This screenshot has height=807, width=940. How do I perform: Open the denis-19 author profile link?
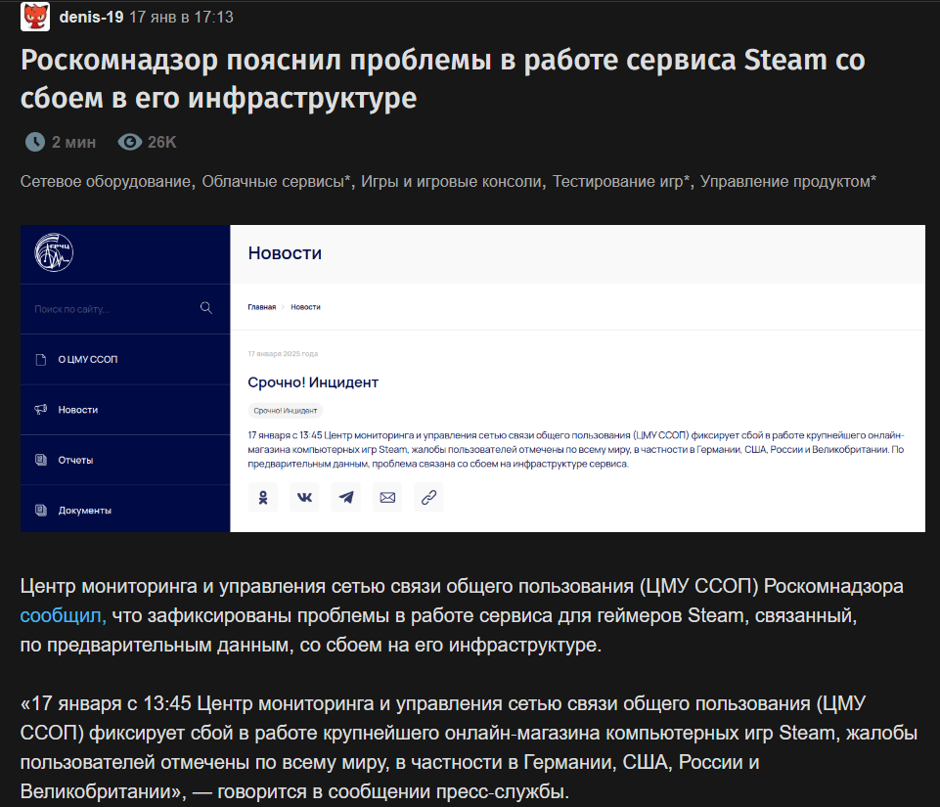pyautogui.click(x=91, y=17)
